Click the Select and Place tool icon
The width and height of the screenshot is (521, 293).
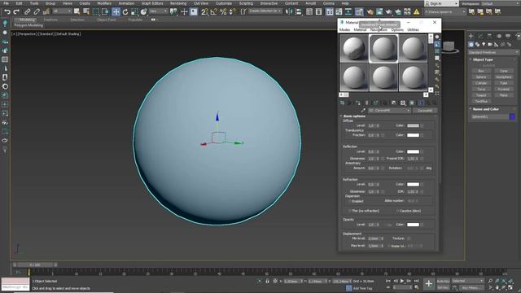[143, 12]
